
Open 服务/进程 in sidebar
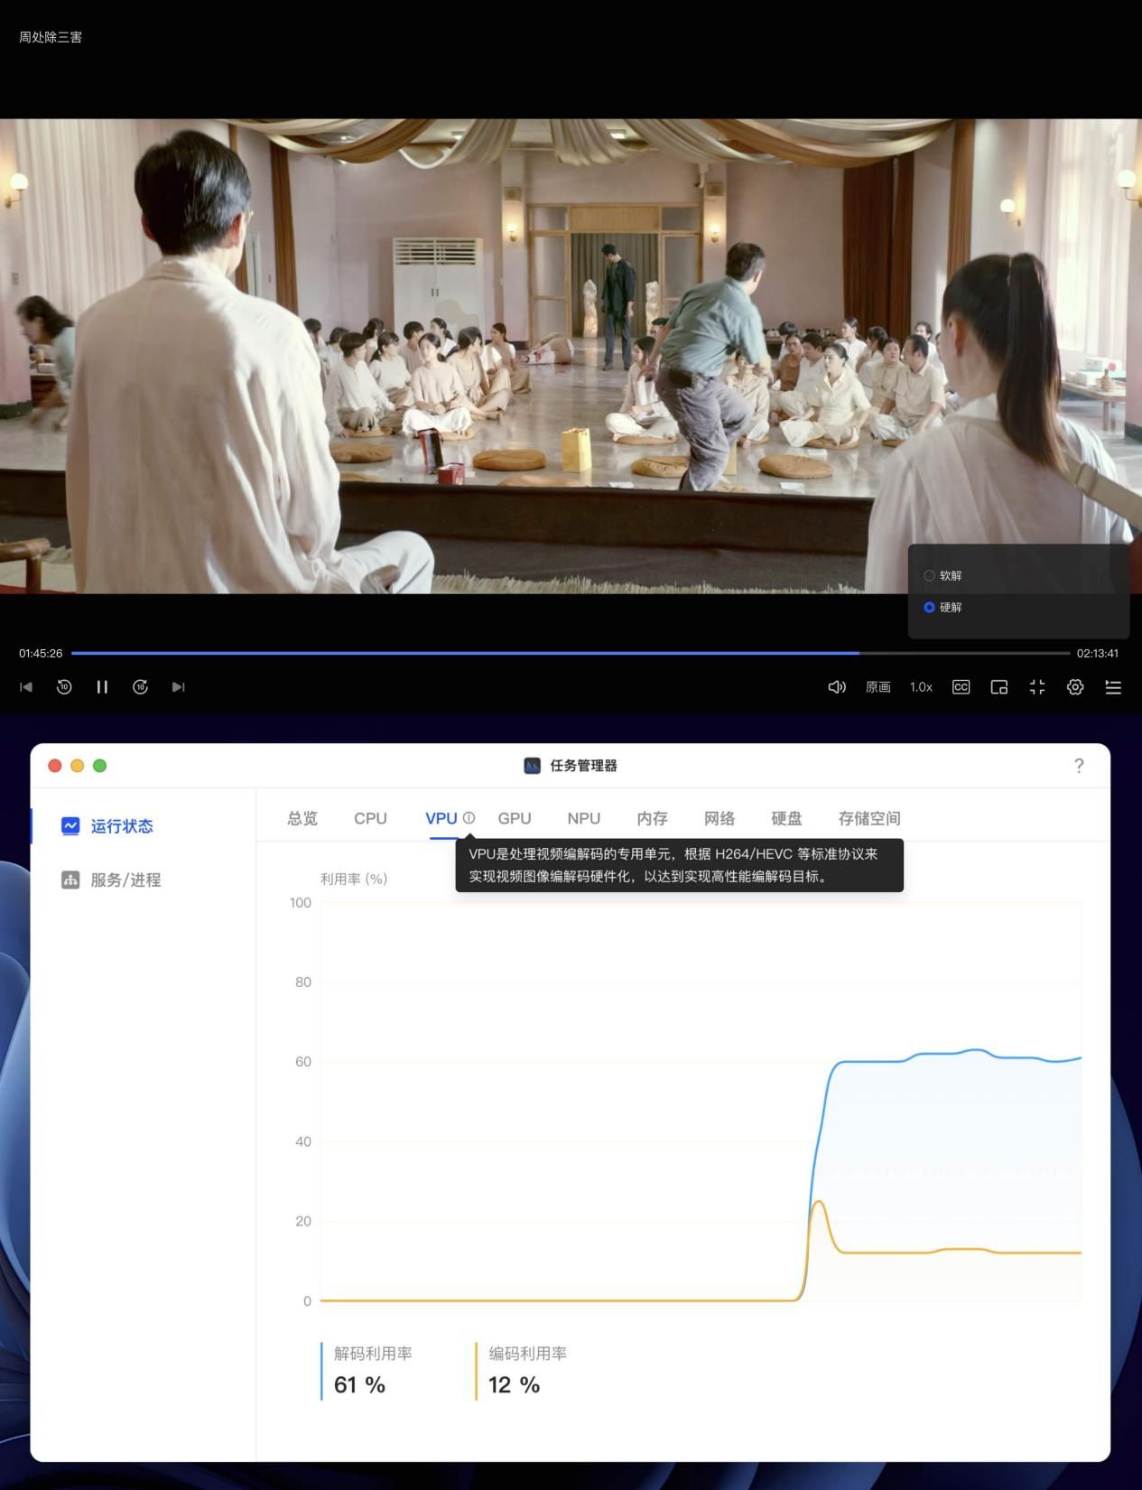[125, 880]
